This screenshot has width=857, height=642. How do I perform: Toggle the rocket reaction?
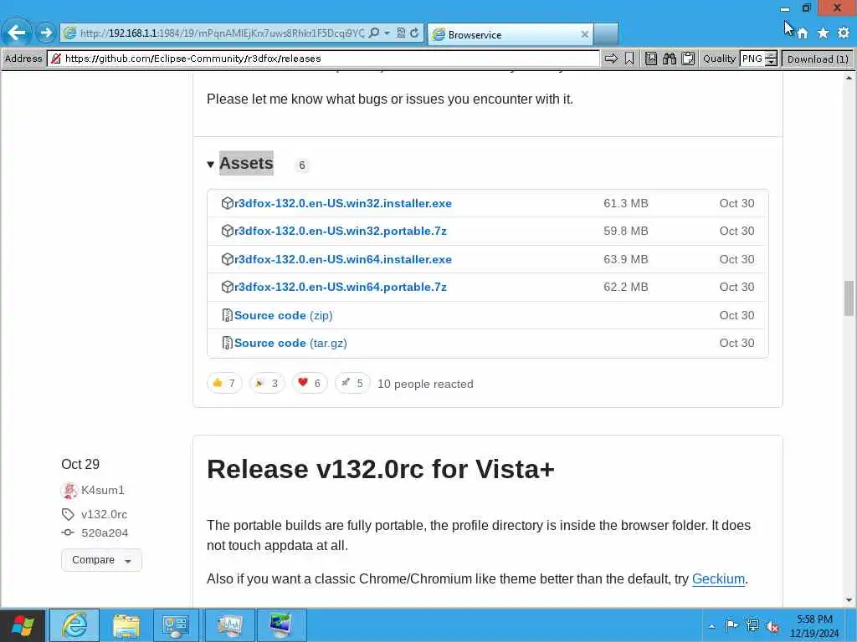coord(352,383)
